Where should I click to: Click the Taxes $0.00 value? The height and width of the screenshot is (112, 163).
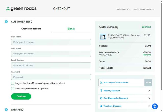point(148,61)
